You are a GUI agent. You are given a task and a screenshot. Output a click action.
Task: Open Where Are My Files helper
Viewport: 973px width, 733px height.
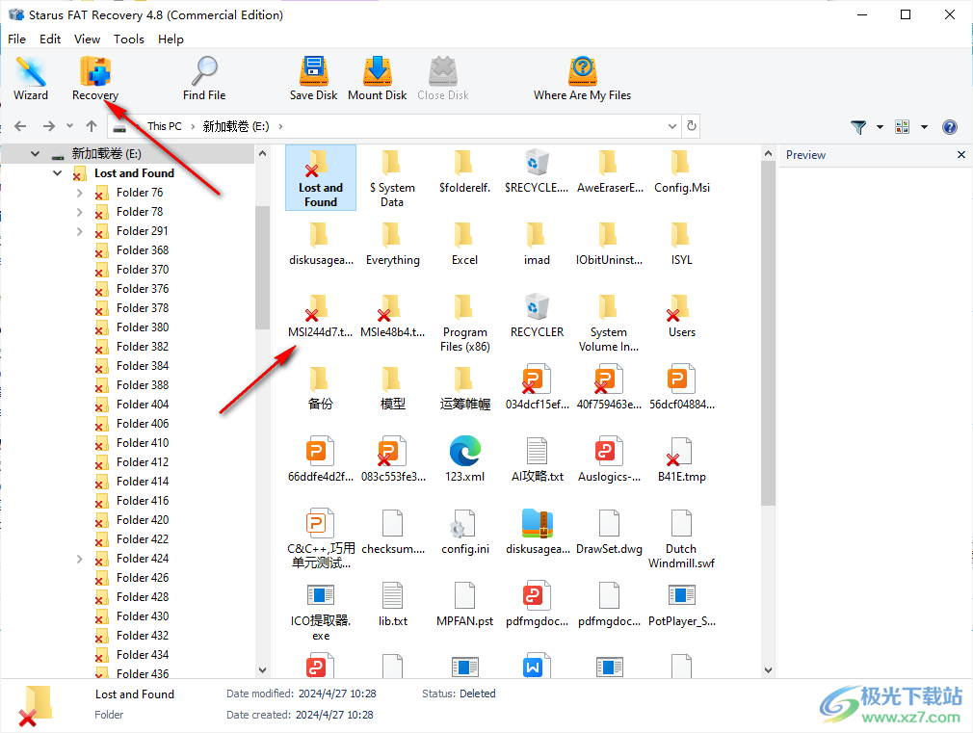click(582, 77)
